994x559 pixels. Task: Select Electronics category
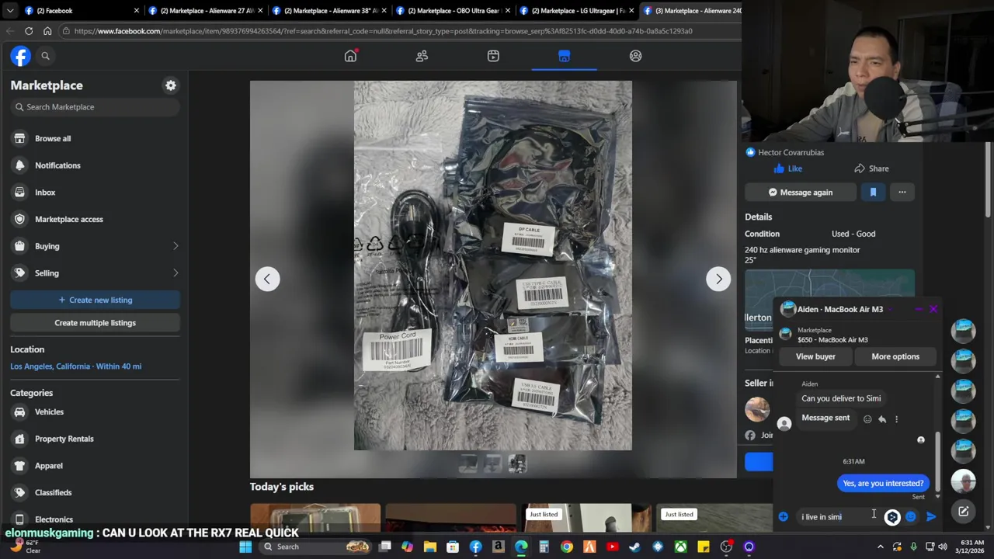click(x=95, y=519)
